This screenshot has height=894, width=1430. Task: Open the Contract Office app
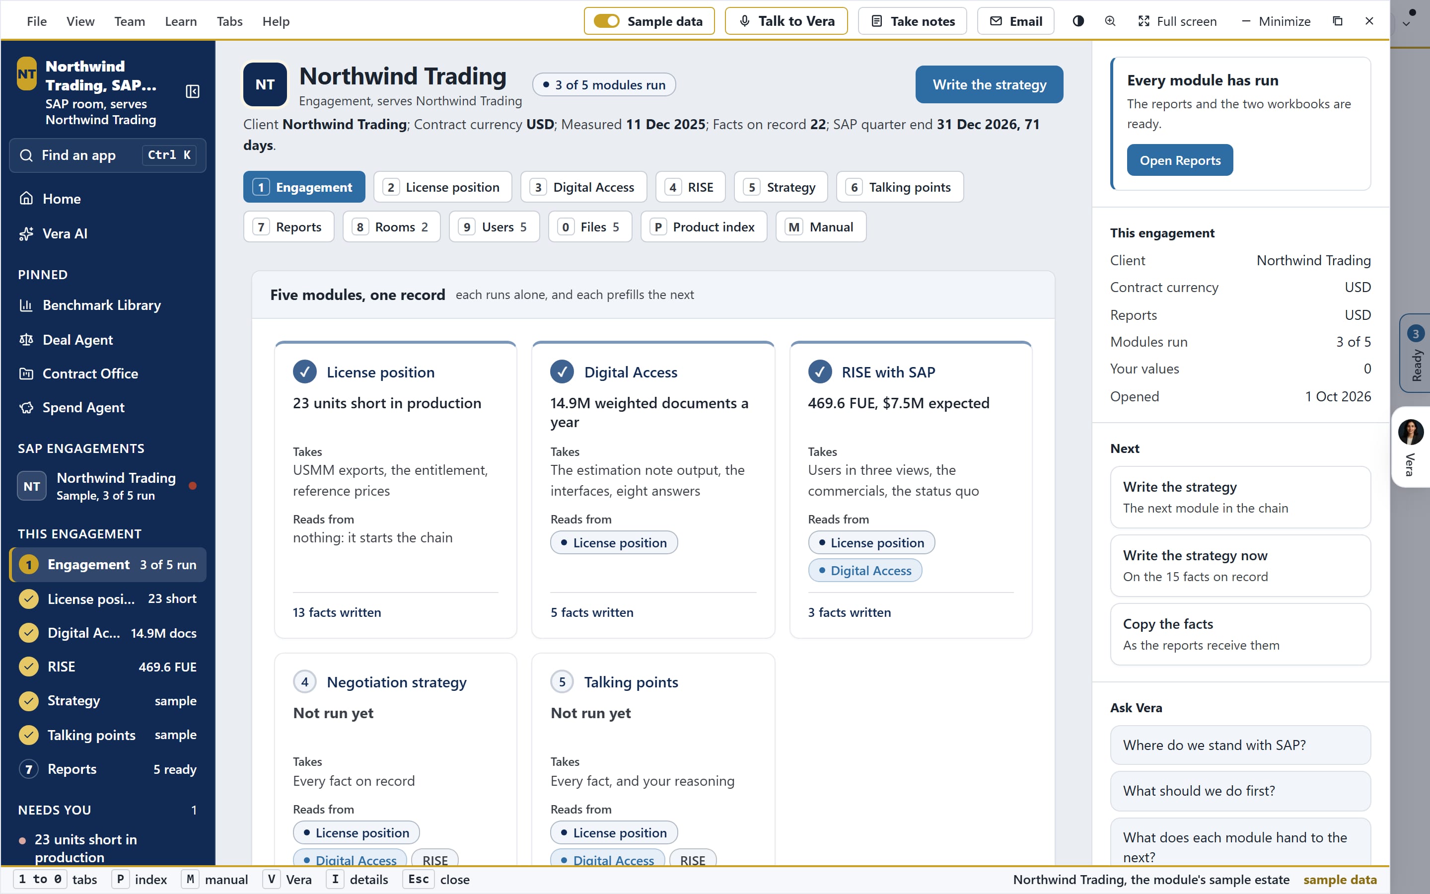108,373
